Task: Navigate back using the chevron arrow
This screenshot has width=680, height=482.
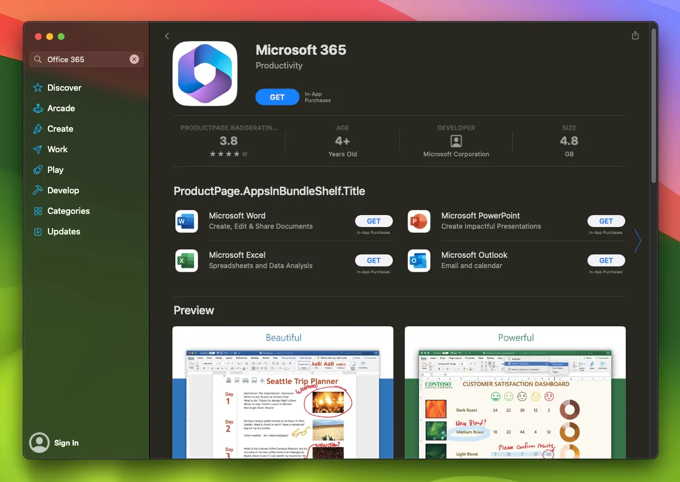Action: [x=166, y=35]
